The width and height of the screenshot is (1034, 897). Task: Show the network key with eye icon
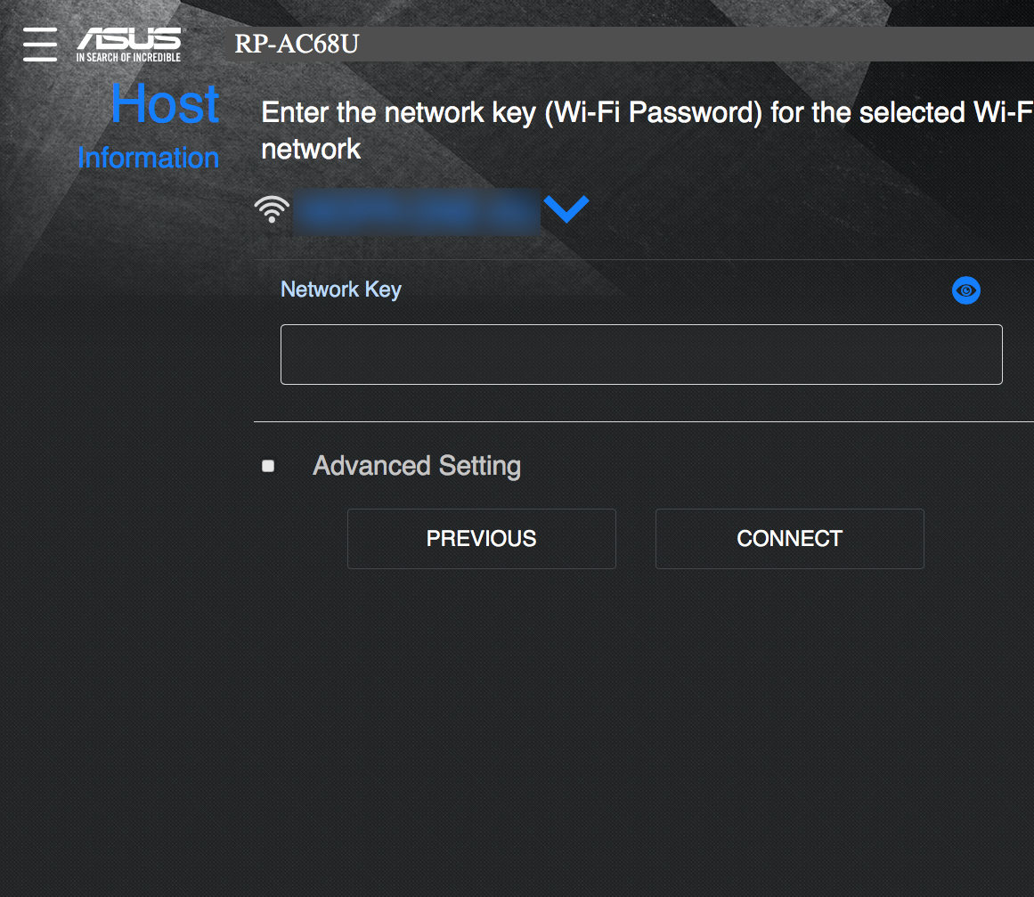point(966,290)
